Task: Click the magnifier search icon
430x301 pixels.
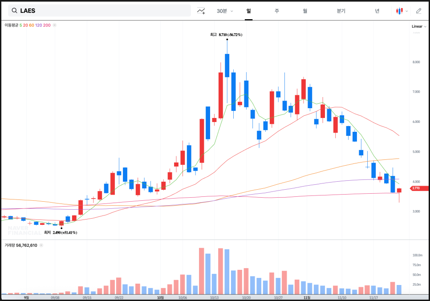Action: (x=14, y=11)
